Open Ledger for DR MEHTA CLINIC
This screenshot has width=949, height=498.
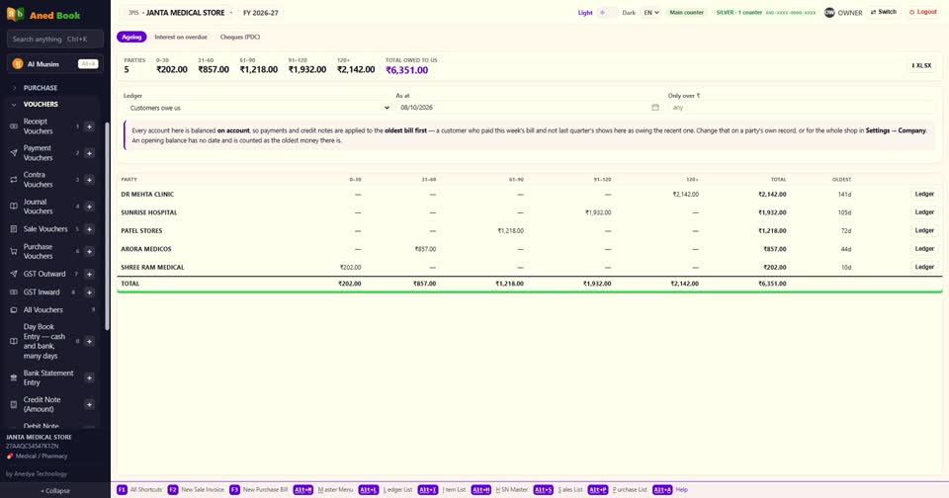[x=924, y=195]
